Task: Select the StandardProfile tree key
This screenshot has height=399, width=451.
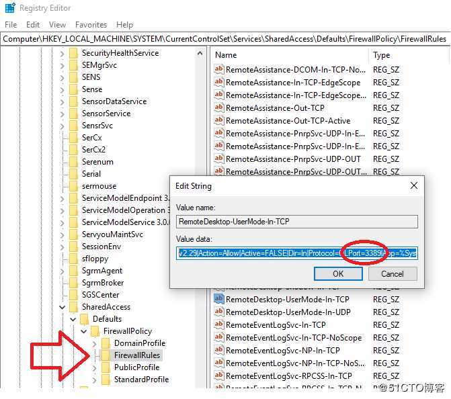Action: [141, 380]
